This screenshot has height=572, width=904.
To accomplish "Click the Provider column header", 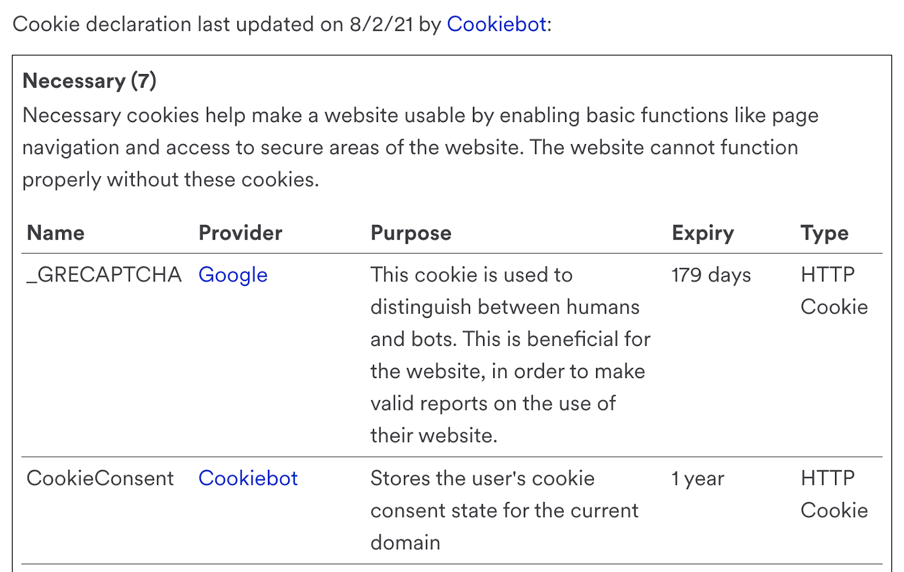I will (x=240, y=233).
